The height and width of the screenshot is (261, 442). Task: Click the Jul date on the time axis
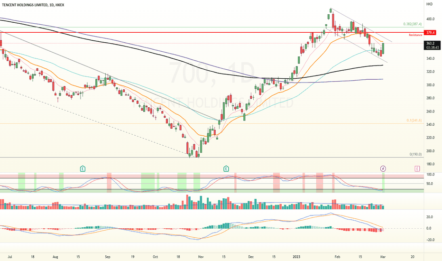10,257
